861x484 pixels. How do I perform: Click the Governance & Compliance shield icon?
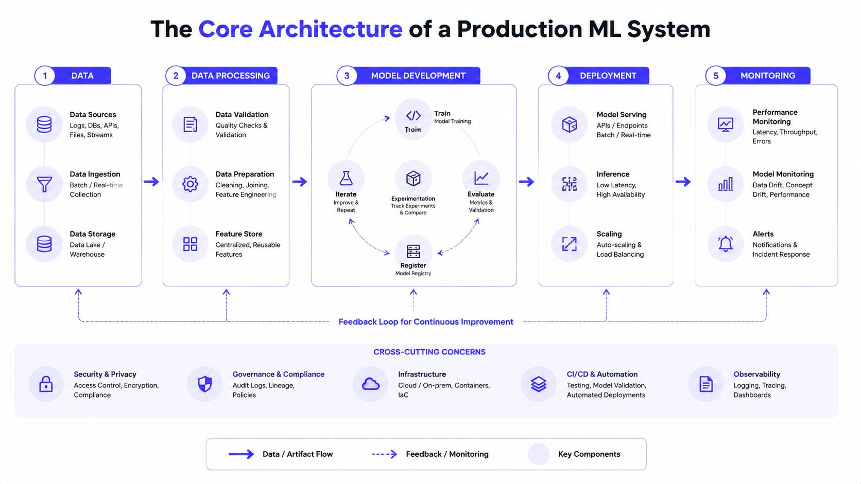205,384
